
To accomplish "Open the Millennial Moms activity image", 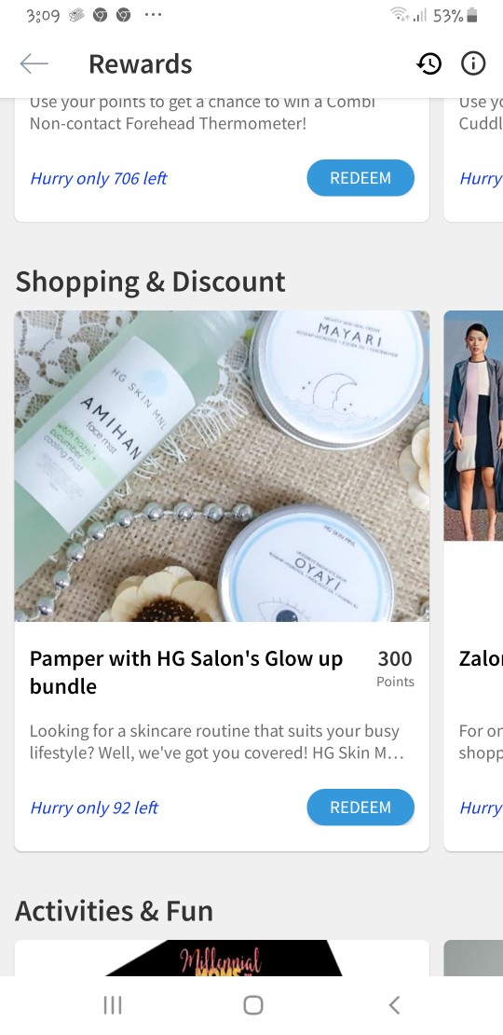I will point(223,958).
